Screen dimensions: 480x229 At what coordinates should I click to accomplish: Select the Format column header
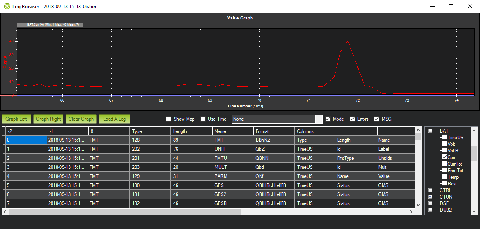point(274,131)
